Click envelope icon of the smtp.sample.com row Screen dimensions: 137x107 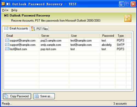coord(7,44)
